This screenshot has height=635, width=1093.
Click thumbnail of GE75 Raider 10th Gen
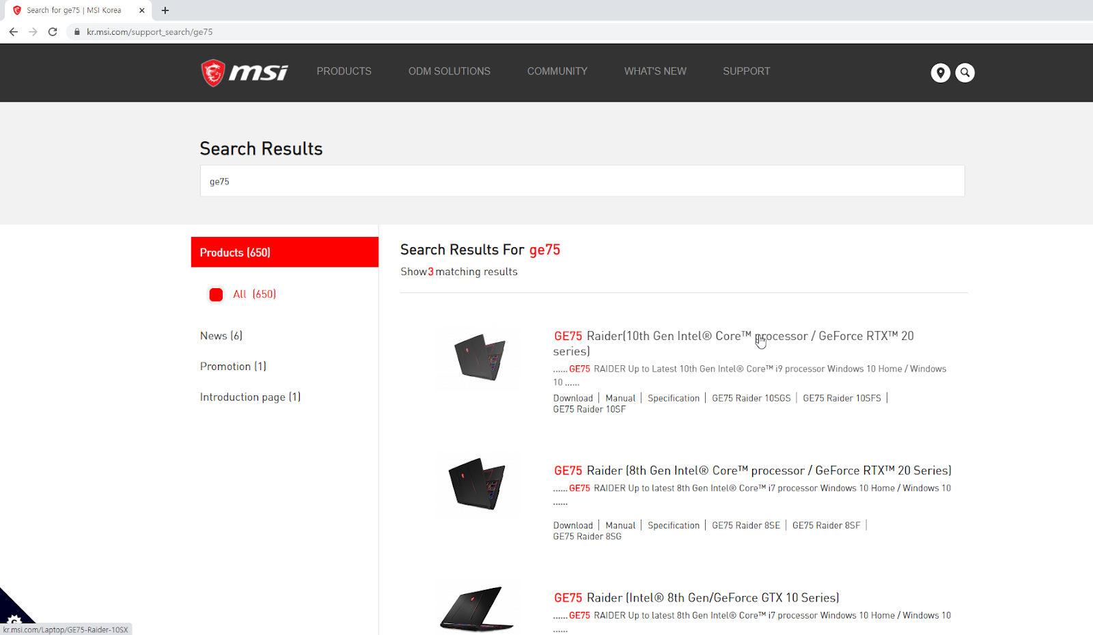tap(480, 356)
